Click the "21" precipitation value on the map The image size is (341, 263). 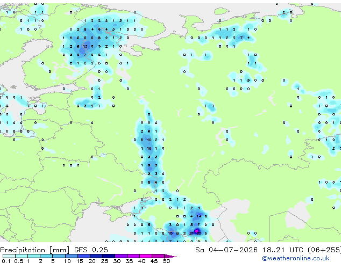(x=191, y=233)
